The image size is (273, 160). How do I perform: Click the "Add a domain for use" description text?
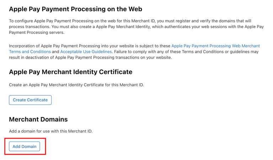click(50, 131)
